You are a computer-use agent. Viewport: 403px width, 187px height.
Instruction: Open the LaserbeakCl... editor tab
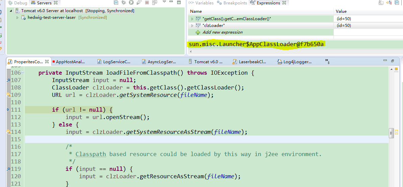click(x=249, y=62)
